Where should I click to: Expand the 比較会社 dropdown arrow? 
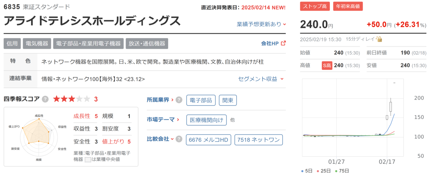click(172, 139)
